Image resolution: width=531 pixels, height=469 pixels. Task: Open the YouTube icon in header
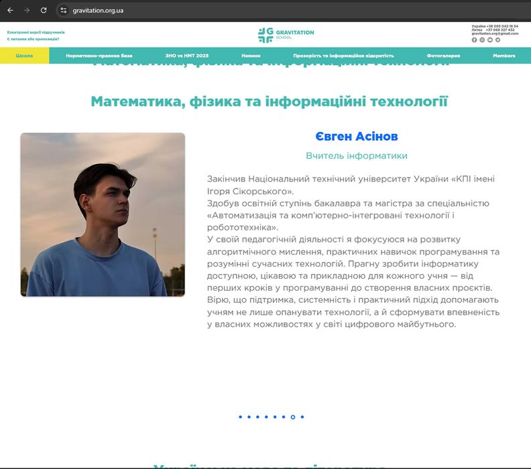point(489,40)
